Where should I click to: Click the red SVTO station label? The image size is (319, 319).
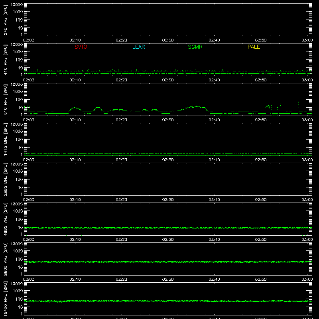coord(81,47)
